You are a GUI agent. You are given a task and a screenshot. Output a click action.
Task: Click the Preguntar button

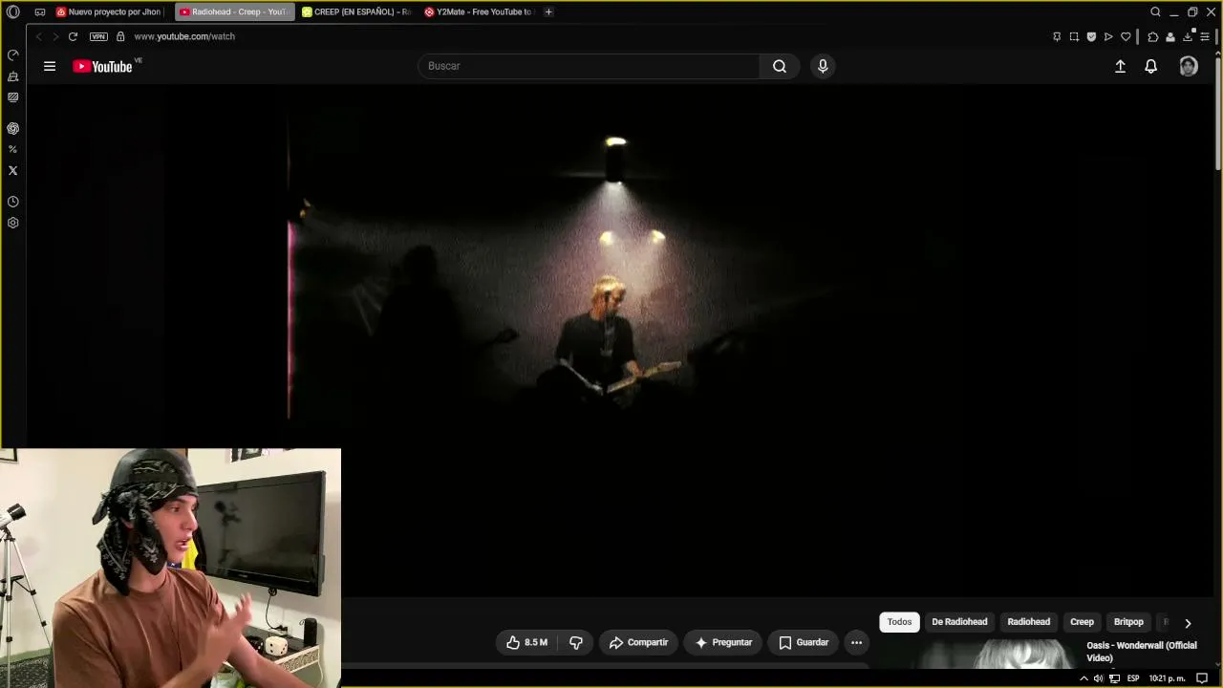tap(723, 642)
